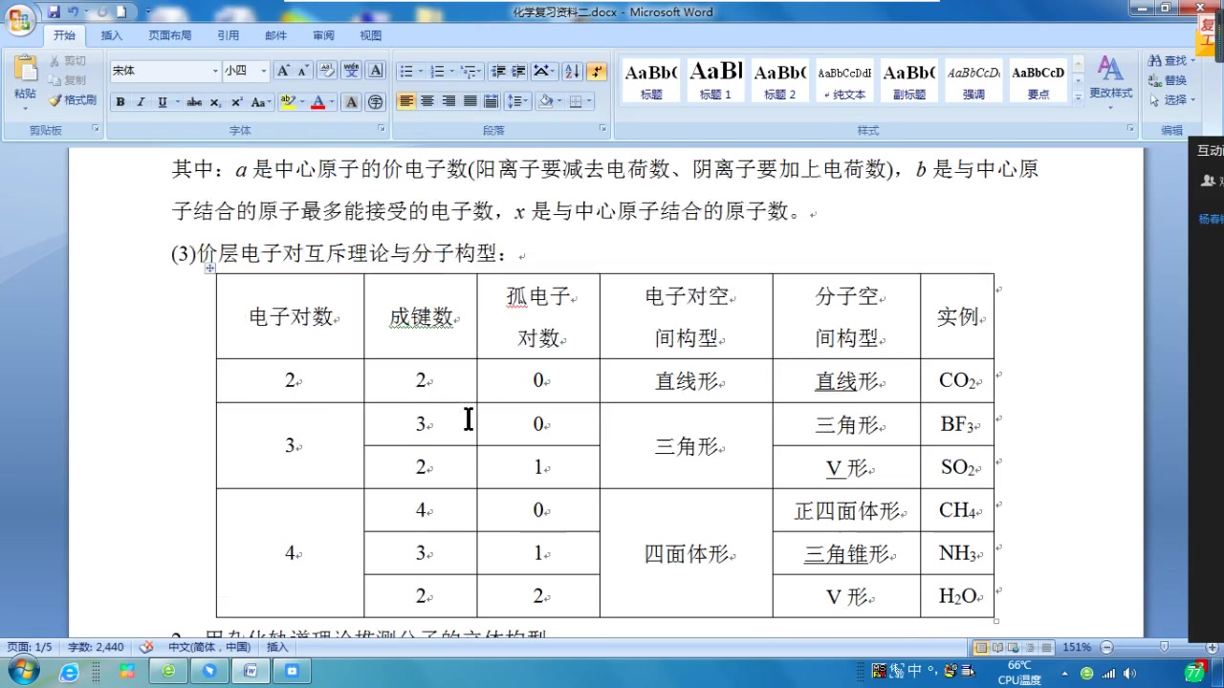Viewport: 1224px width, 688px height.
Task: Open the 插入 (Insert) tab
Action: (x=112, y=35)
